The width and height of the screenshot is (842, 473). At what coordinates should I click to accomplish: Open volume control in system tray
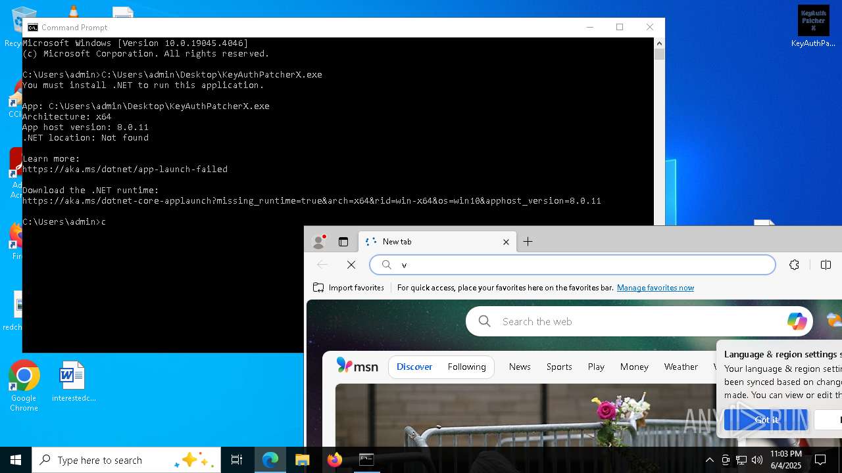click(757, 460)
